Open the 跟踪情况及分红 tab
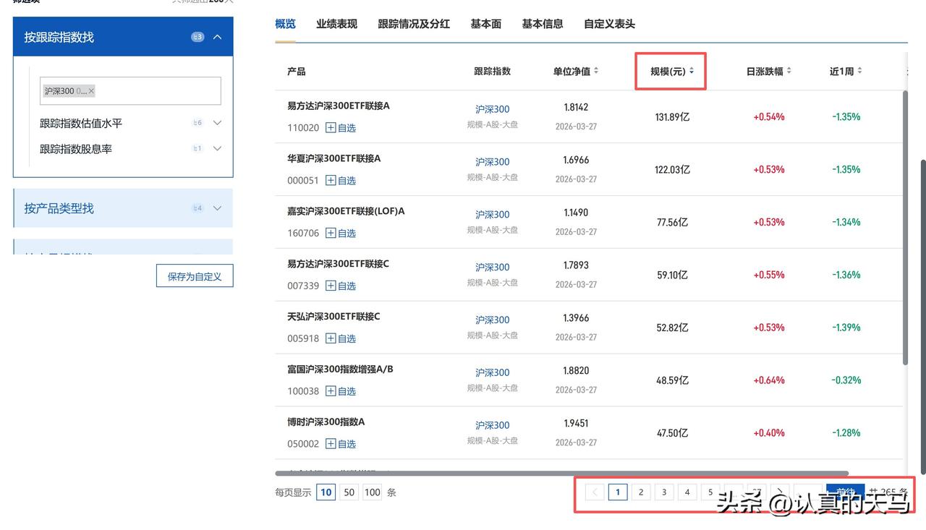The image size is (926, 530). pos(414,24)
